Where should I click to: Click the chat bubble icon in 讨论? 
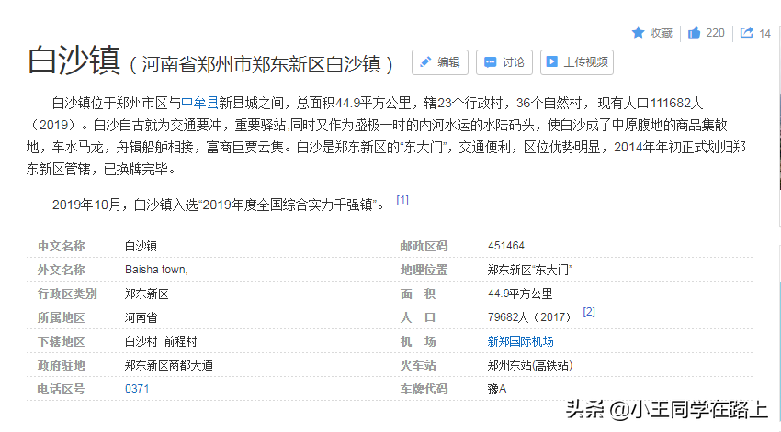click(490, 62)
